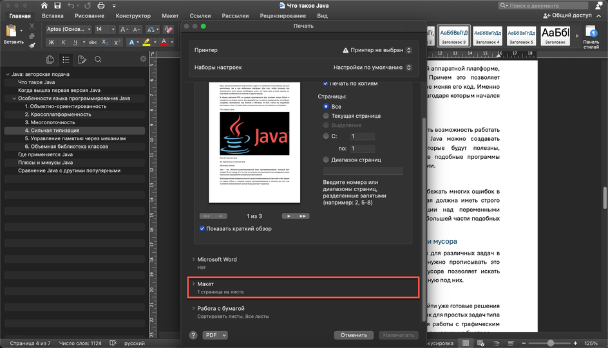Go to next preview page arrow
The image size is (608, 348).
pos(289,216)
